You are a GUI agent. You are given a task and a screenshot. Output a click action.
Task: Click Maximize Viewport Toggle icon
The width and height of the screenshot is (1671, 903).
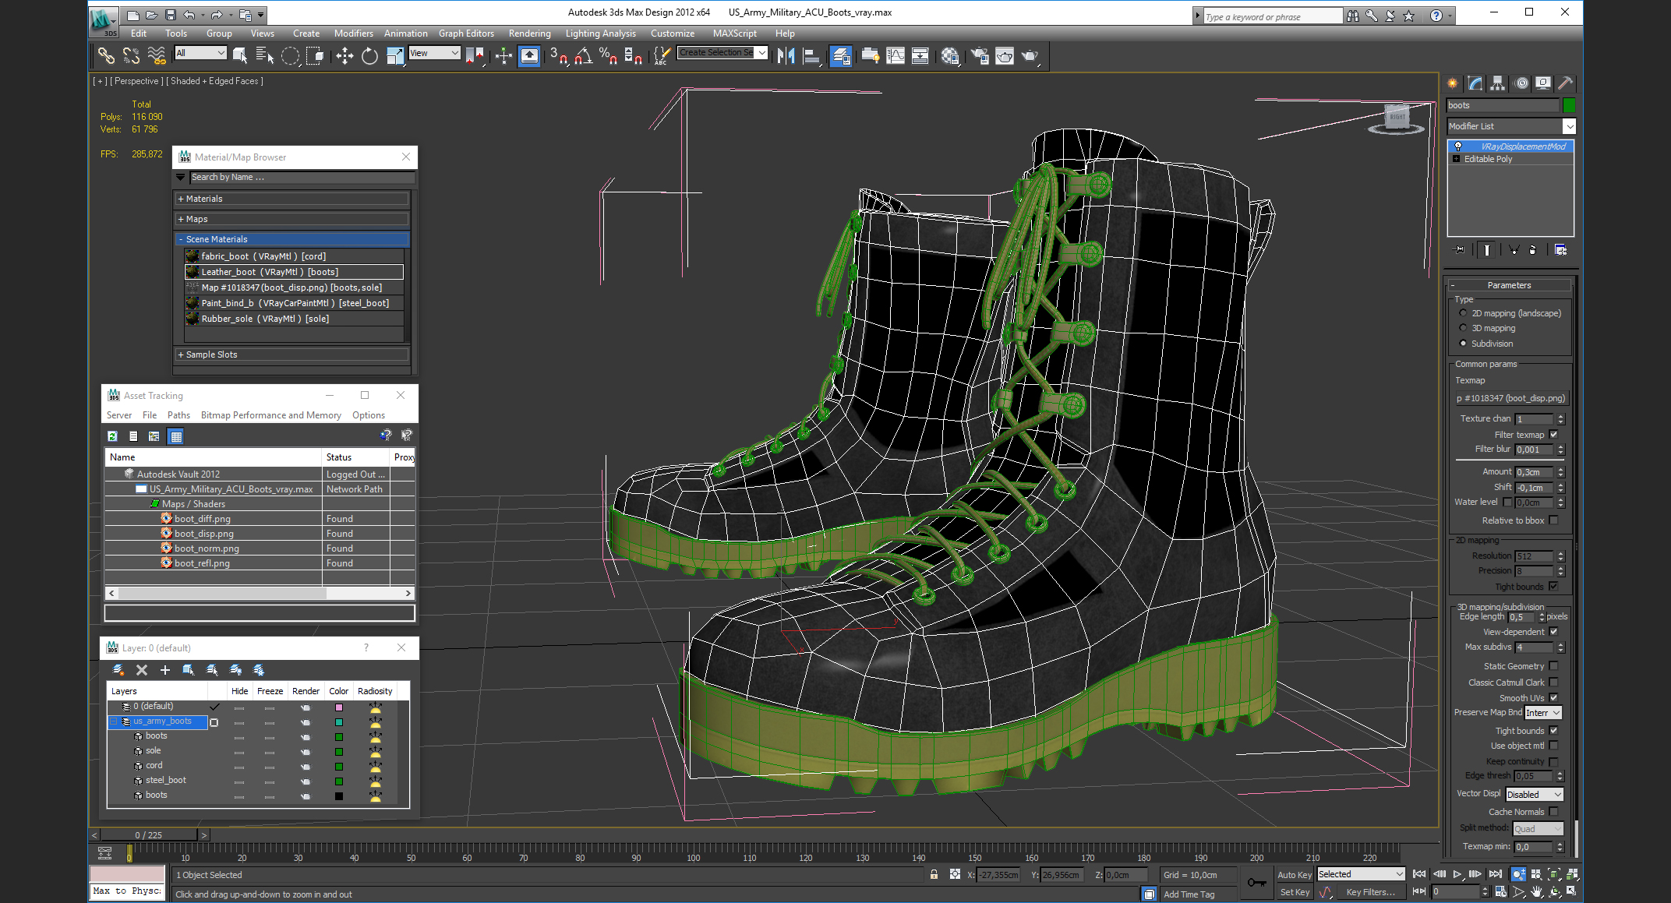click(x=1572, y=891)
